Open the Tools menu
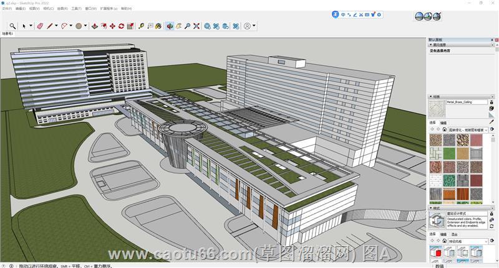Image resolution: width=499 pixels, height=268 pixels. tap(76, 9)
